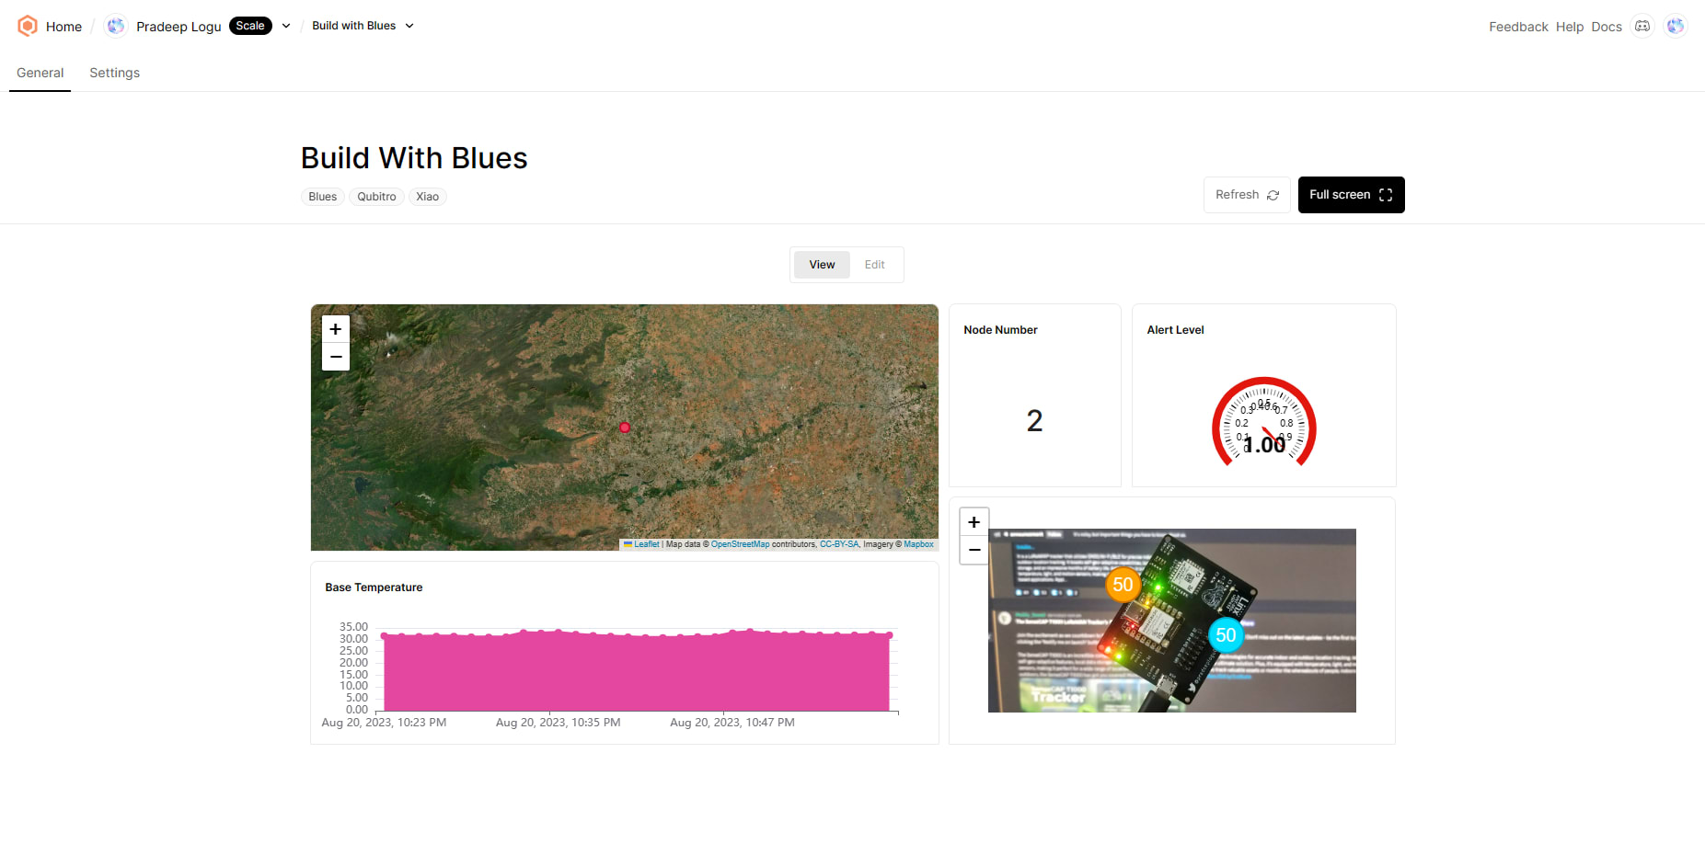The height and width of the screenshot is (844, 1705).
Task: Open the Home breadcrumb link
Action: [x=63, y=27]
